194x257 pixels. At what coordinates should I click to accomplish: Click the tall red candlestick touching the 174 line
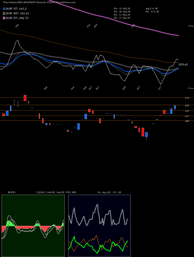(25, 98)
